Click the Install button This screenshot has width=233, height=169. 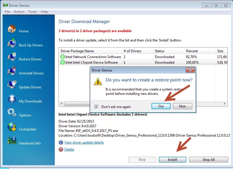pyautogui.click(x=172, y=160)
